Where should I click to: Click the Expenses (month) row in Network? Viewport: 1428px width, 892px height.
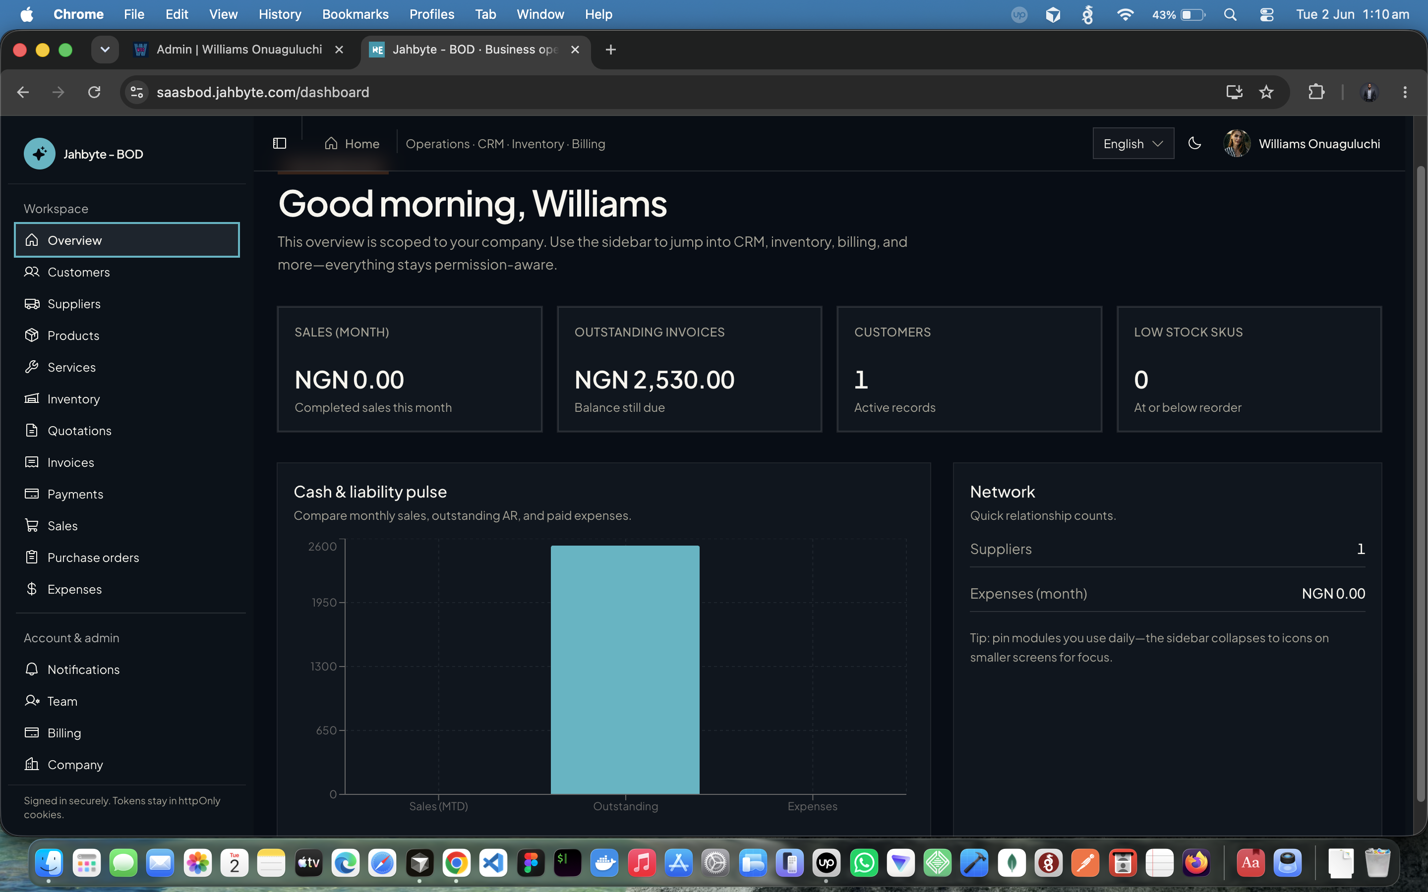click(x=1167, y=594)
